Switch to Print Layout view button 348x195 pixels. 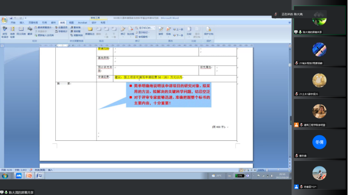(241, 170)
